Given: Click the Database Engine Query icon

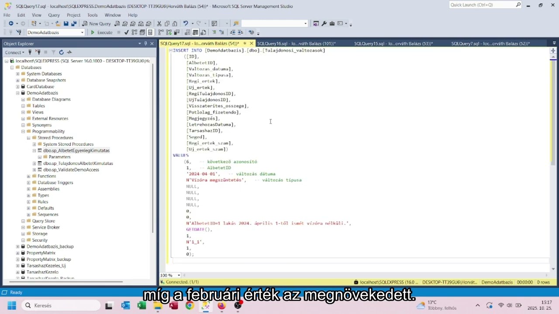Looking at the screenshot, I should pos(117,24).
